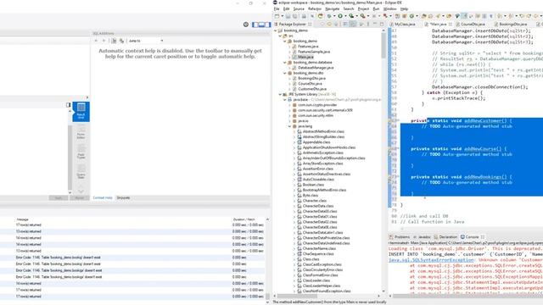
Task: Collapse the JRE System Library node
Action: point(280,94)
